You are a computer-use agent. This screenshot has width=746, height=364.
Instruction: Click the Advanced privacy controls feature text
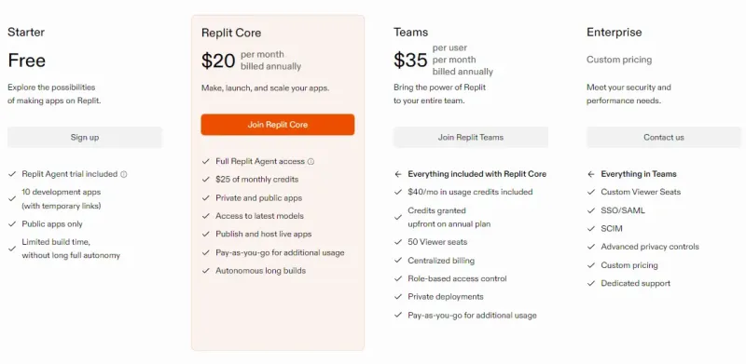pyautogui.click(x=650, y=247)
